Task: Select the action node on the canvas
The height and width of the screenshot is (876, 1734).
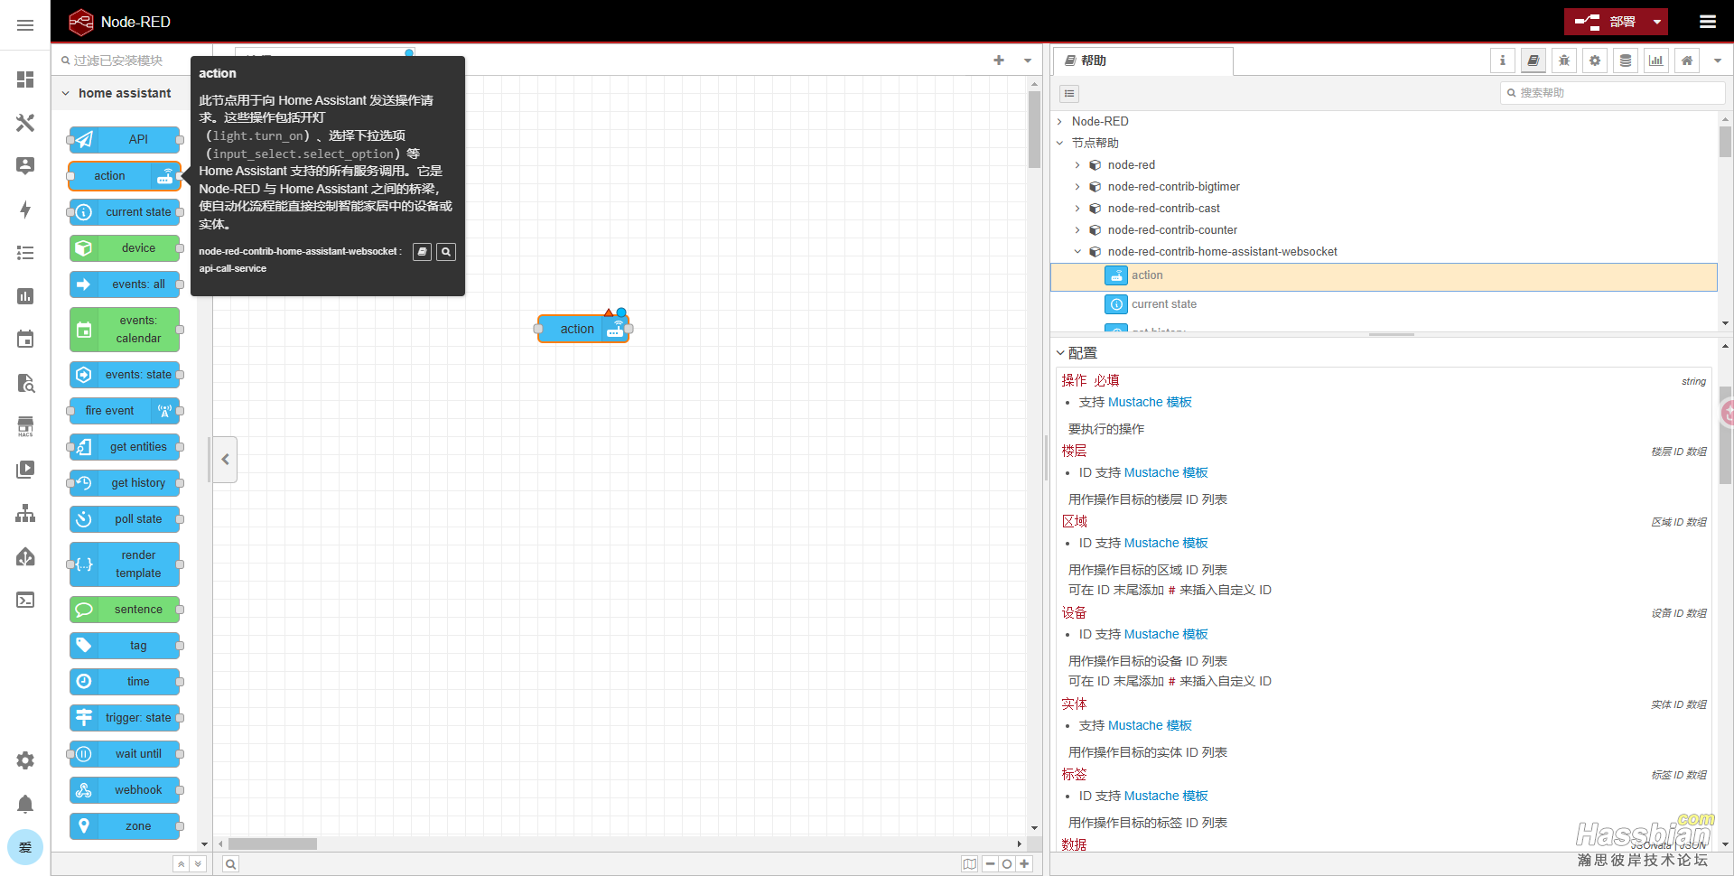Action: click(583, 329)
